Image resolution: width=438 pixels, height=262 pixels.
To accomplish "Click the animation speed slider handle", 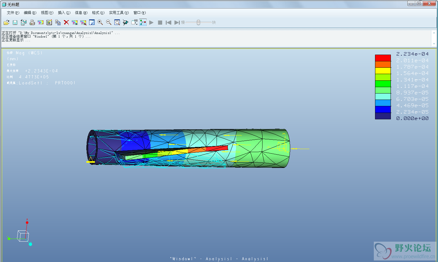I will (x=198, y=22).
